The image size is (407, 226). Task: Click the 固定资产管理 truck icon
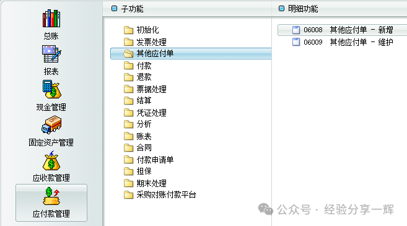pos(51,125)
